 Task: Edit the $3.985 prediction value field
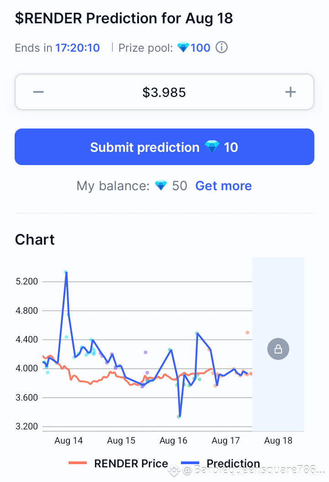[164, 92]
